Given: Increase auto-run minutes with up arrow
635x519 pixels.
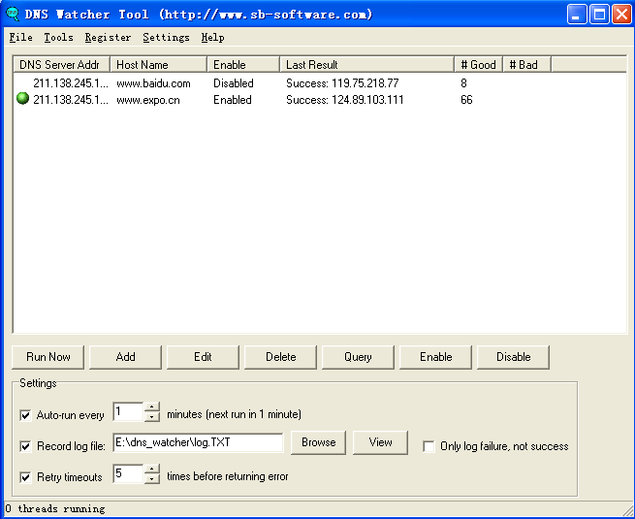Looking at the screenshot, I should click(152, 407).
